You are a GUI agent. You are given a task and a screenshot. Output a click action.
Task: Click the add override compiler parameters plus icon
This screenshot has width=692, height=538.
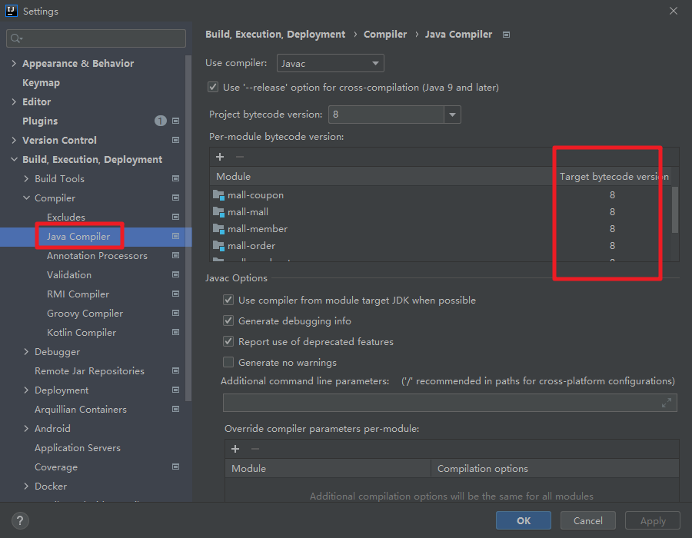[x=235, y=449]
